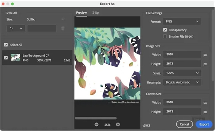Screen dimensions: 215x131
Task: Click the settings panel vertical scrollbar
Action: pyautogui.click(x=213, y=45)
